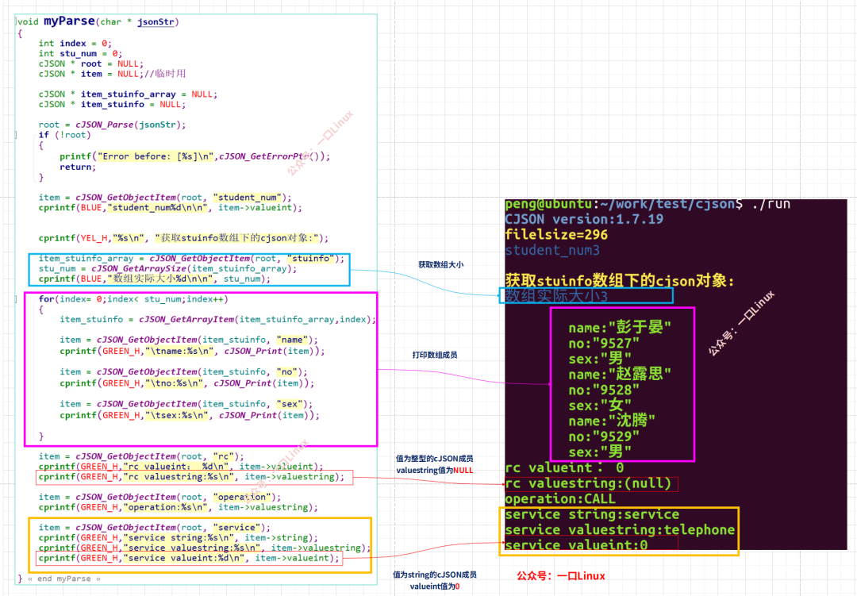The width and height of the screenshot is (857, 596).
Task: Click the 'cJSON * item = NULL;//临时用' line
Action: (x=112, y=74)
